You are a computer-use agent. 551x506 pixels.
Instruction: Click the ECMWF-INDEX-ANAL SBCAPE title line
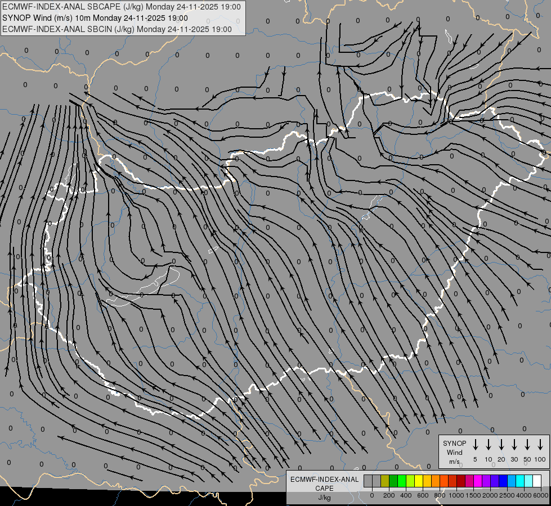[x=122, y=7]
